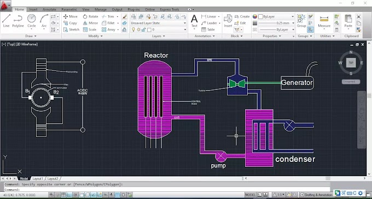This screenshot has height=199, width=372.
Task: Toggle the layer on/off lightbulb
Action: (133, 29)
